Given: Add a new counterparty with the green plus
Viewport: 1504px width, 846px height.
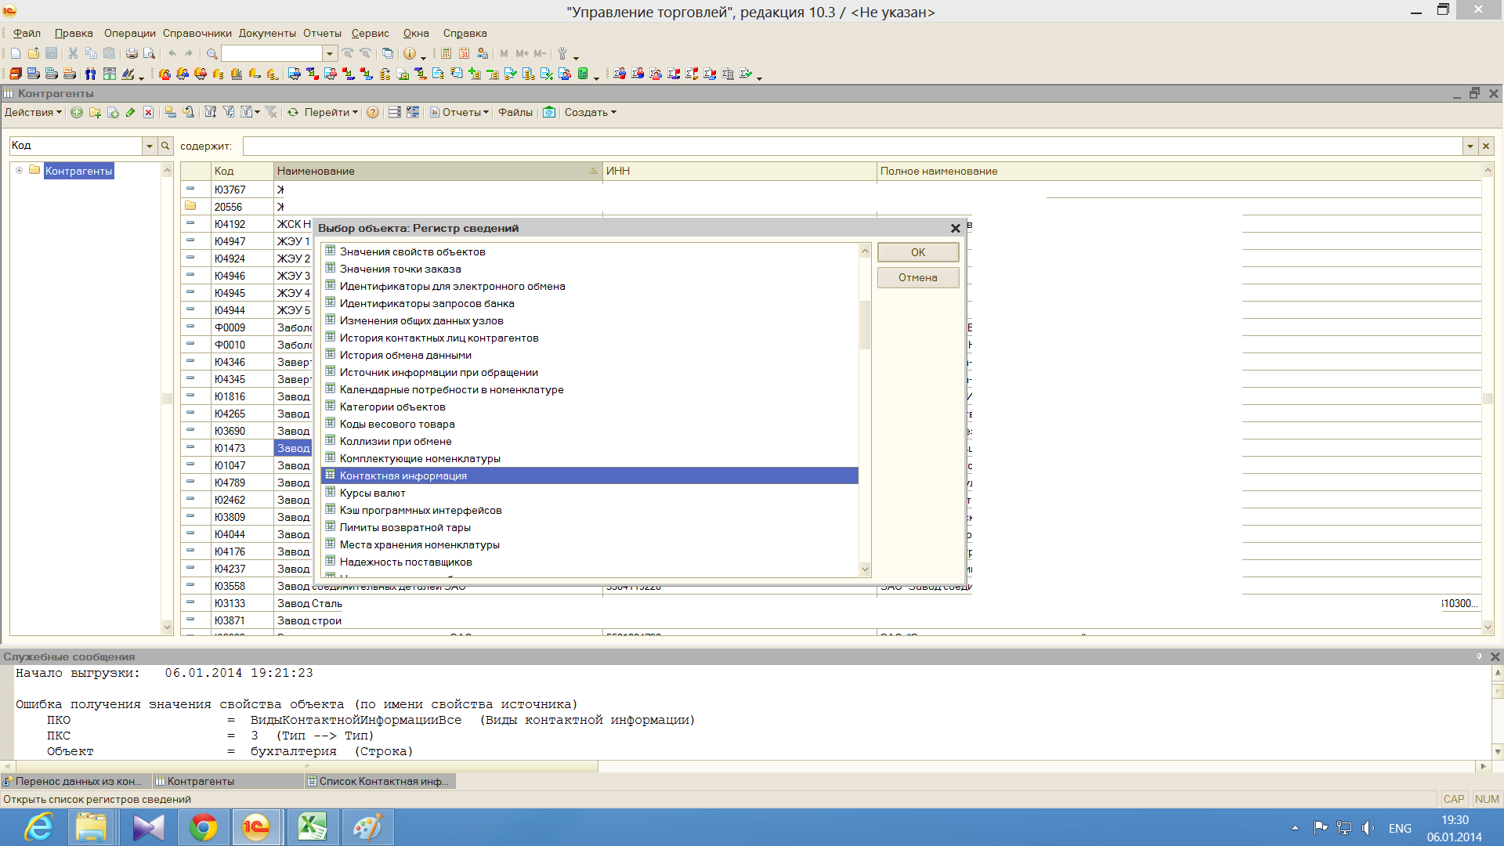Looking at the screenshot, I should coord(77,112).
